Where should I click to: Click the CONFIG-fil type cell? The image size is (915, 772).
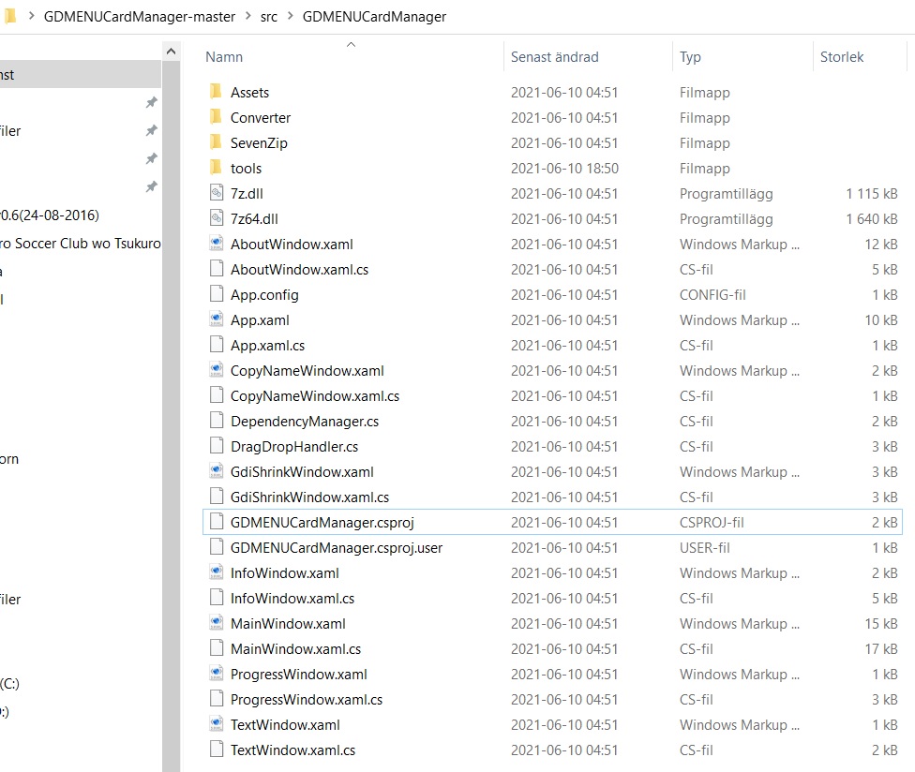(712, 294)
